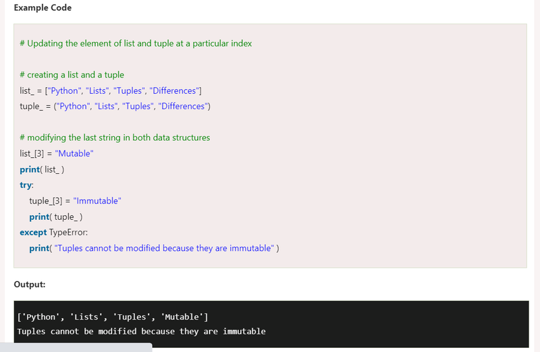Click the tuple_ variable assignment line
Screen dimensions: 540x352
pyautogui.click(x=115, y=106)
